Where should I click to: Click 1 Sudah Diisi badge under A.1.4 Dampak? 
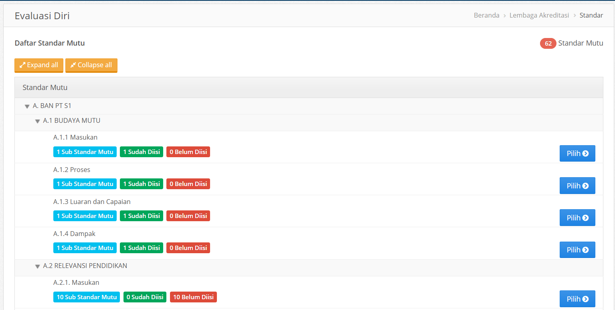142,248
